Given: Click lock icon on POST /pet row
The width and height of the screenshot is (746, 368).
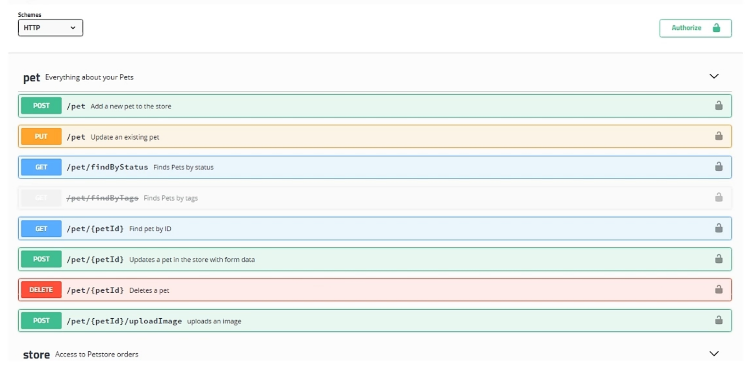Looking at the screenshot, I should pyautogui.click(x=718, y=106).
